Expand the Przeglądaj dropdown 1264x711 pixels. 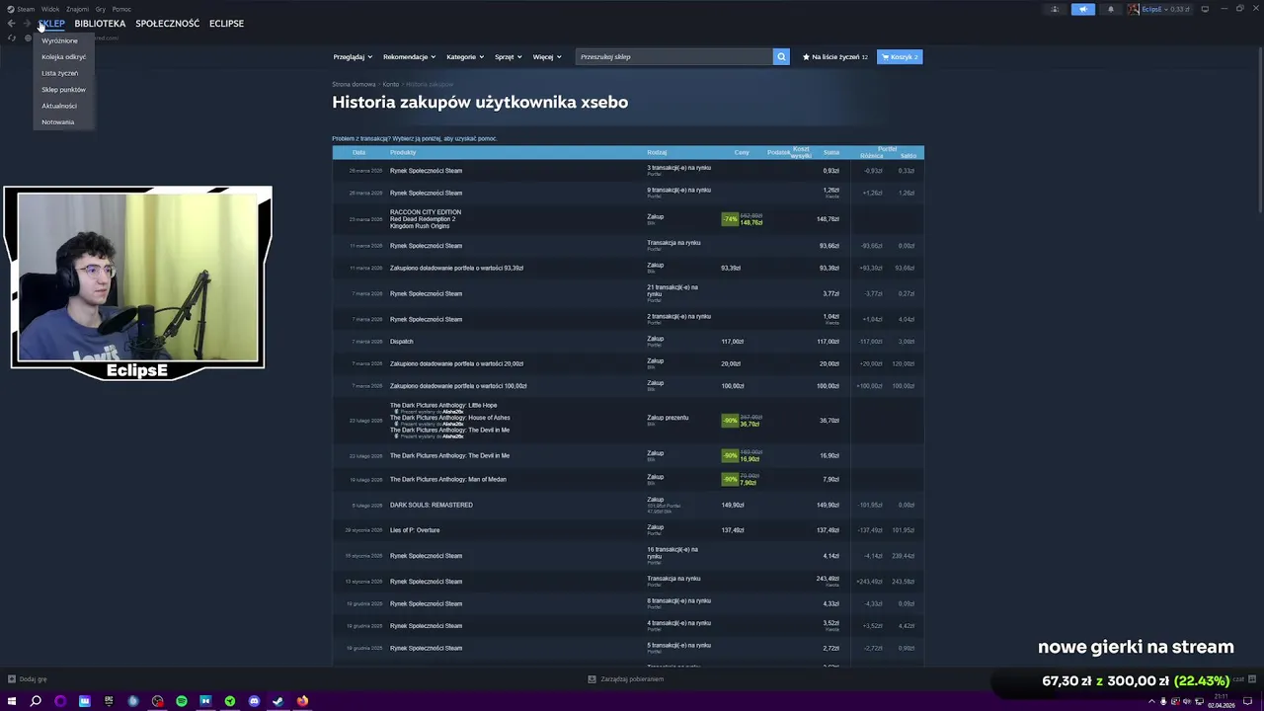[x=353, y=57]
